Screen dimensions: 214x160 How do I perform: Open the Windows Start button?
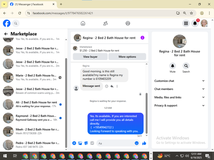pyautogui.click(x=5, y=156)
